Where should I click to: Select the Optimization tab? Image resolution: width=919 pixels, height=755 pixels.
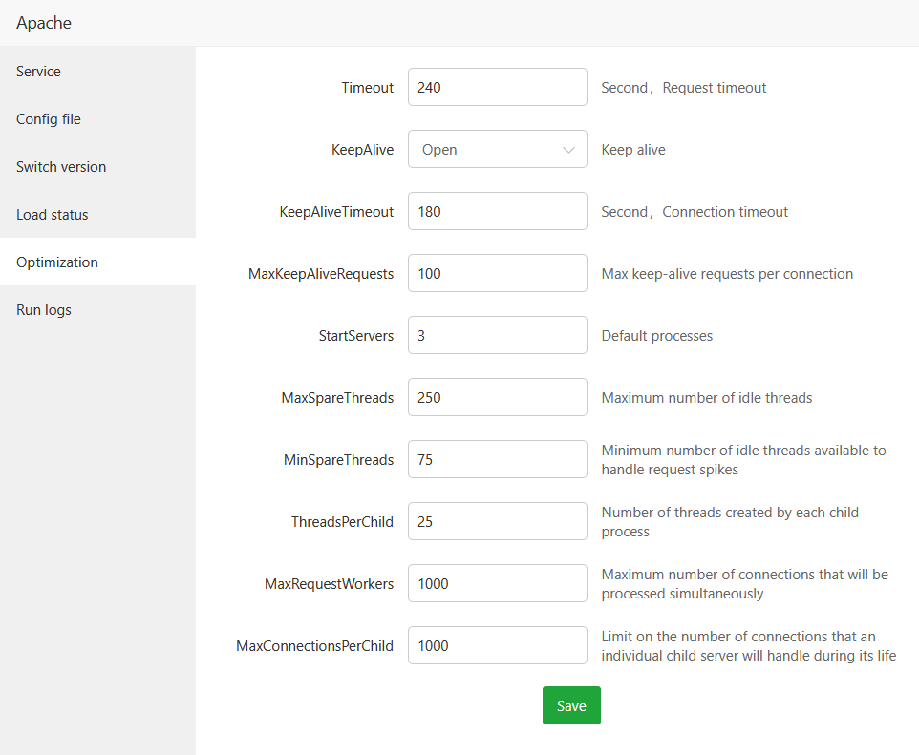click(x=97, y=262)
